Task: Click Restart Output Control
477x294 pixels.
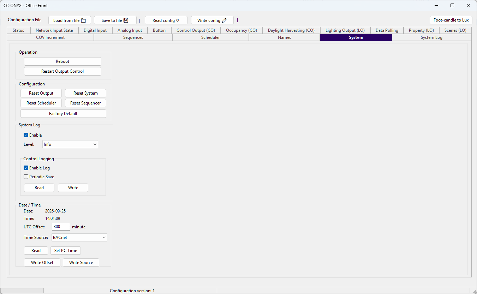Action: click(x=62, y=71)
